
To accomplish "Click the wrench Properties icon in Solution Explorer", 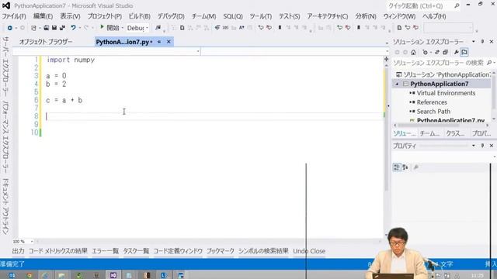I will 456,52.
